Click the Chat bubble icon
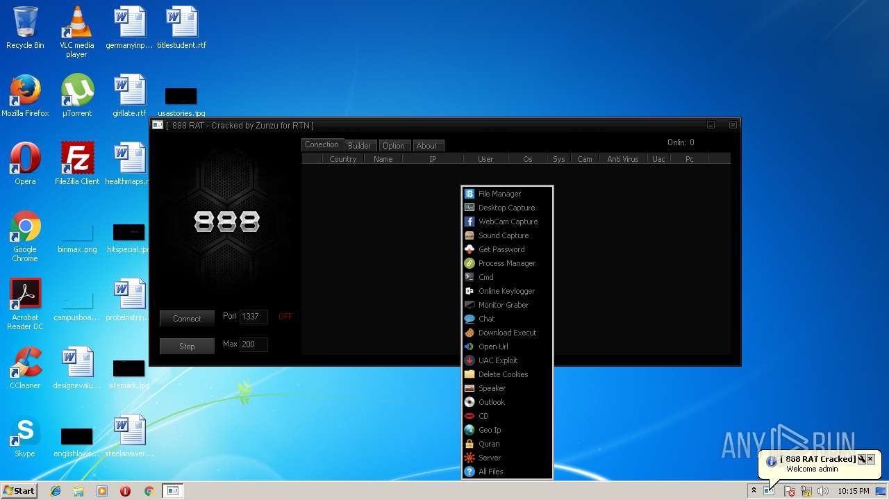 [470, 319]
